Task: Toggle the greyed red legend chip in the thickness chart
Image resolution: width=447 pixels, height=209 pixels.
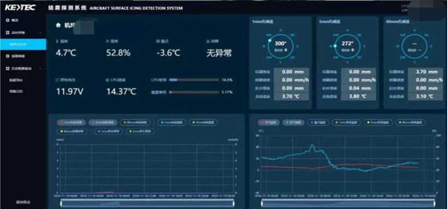Action: 72,122
